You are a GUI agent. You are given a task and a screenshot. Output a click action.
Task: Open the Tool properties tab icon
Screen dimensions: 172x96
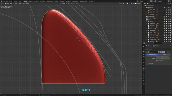coord(144,46)
